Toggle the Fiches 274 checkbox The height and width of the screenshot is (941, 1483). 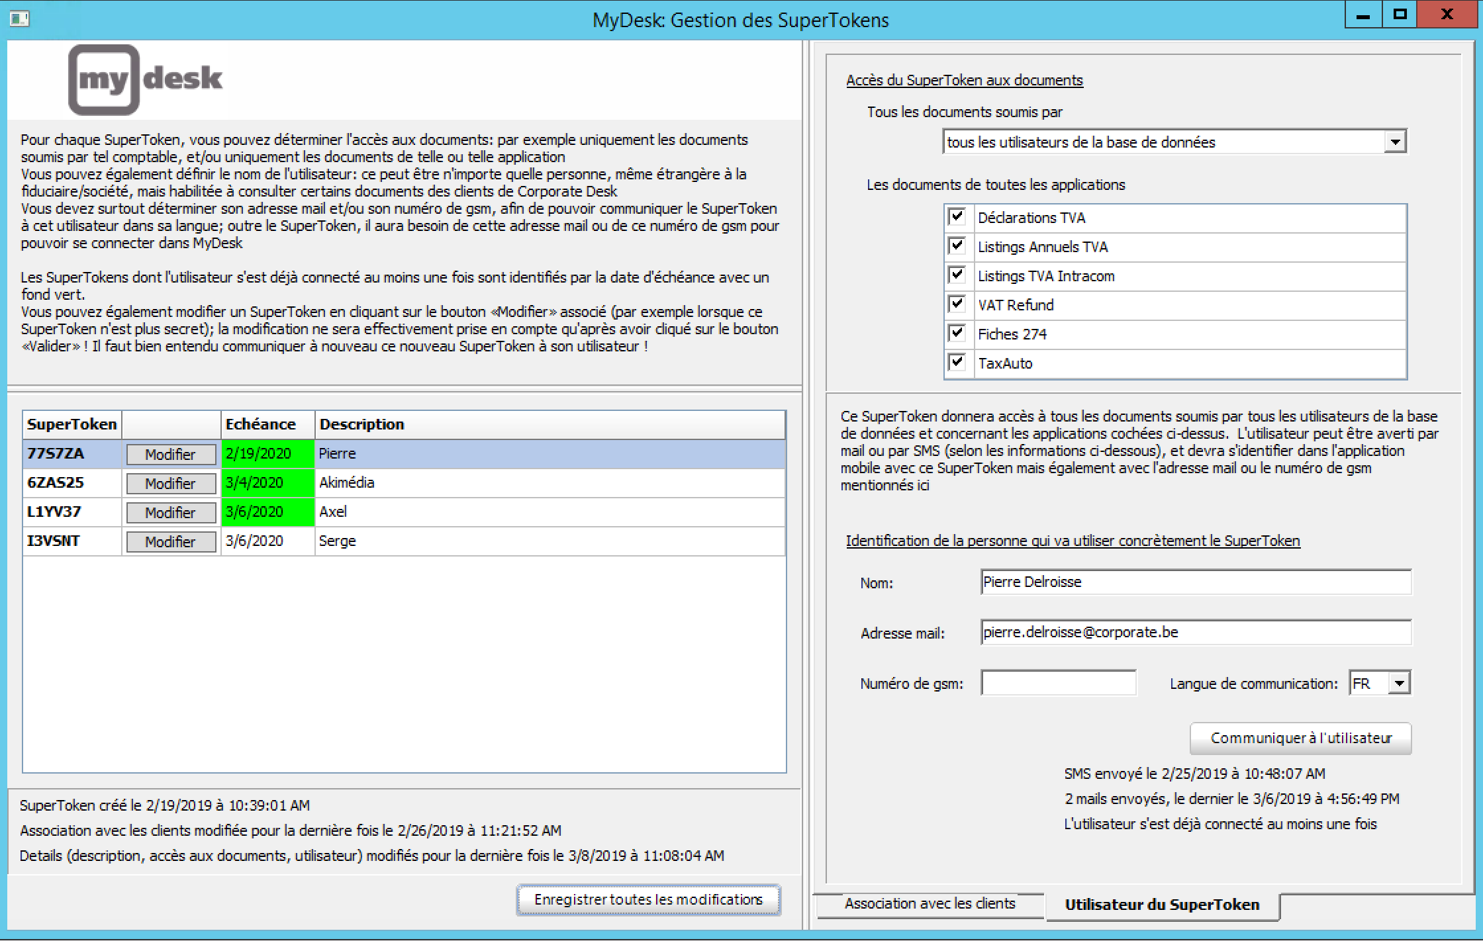[957, 334]
